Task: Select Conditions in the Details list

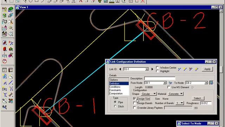Action: [x=119, y=87]
